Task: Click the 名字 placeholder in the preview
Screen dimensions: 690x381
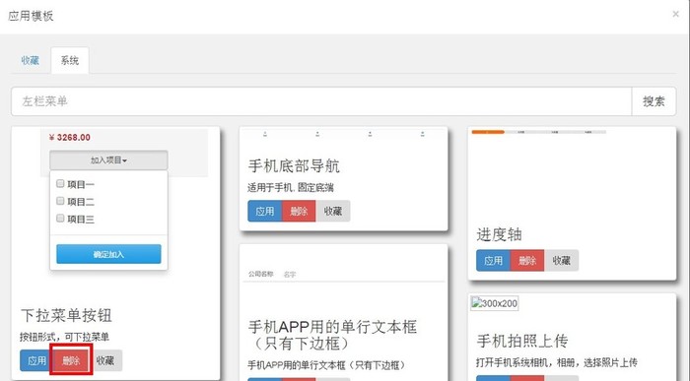Action: click(x=290, y=275)
